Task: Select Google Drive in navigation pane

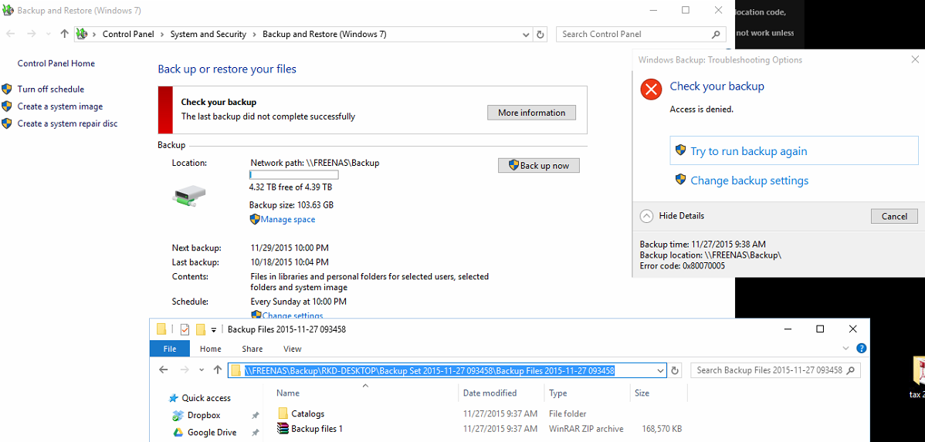Action: click(212, 432)
